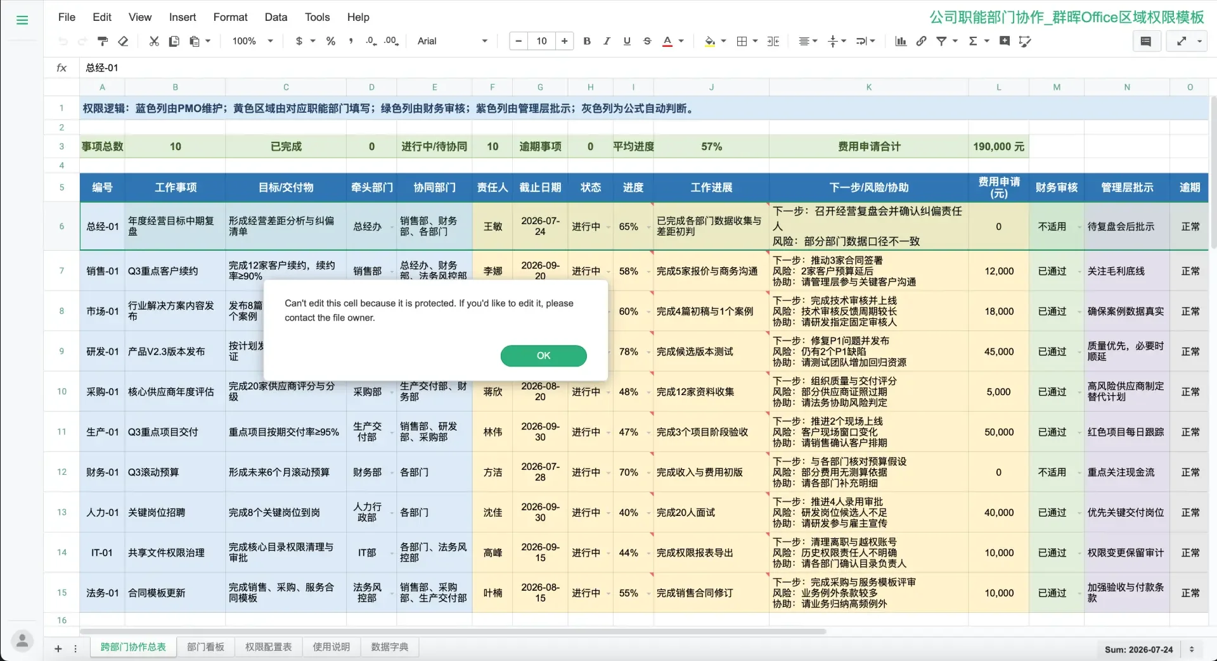
Task: Decrease font size with minus button
Action: [x=518, y=41]
